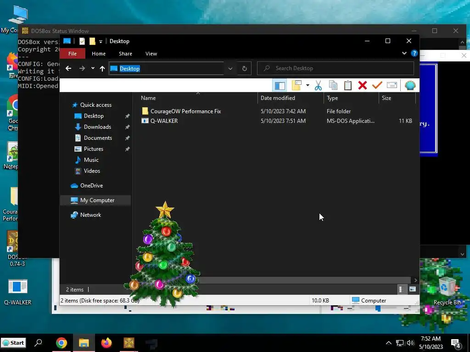Sort by the Type column header
The image size is (470, 352).
[x=351, y=98]
